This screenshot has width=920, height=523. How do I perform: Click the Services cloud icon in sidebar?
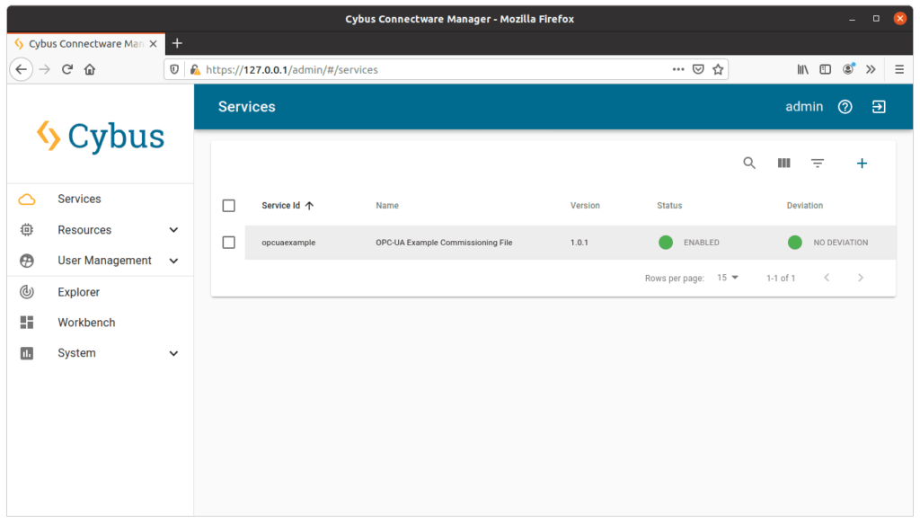tap(27, 199)
